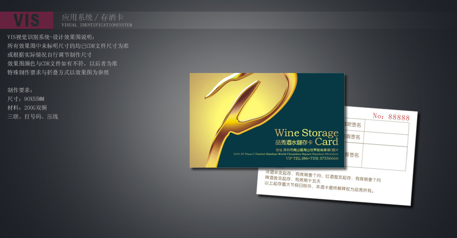Click the '制作要求:' label

pos(20,90)
